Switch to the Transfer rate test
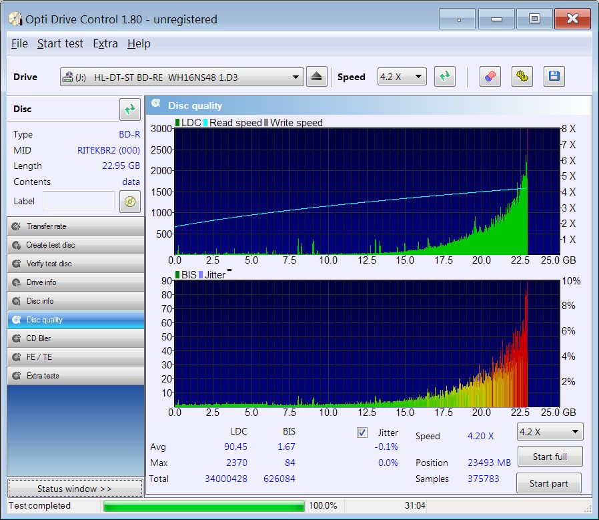 75,226
